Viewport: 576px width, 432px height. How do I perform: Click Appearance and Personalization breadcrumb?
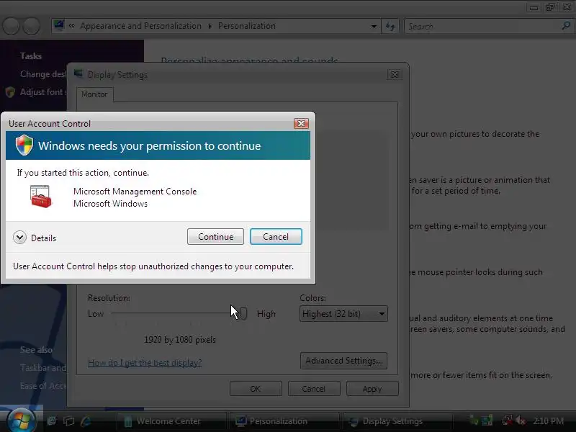[140, 26]
